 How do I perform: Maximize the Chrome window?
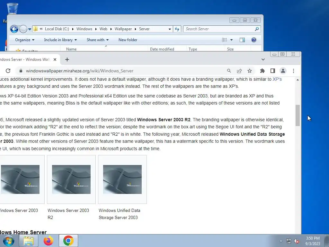[x=282, y=54]
